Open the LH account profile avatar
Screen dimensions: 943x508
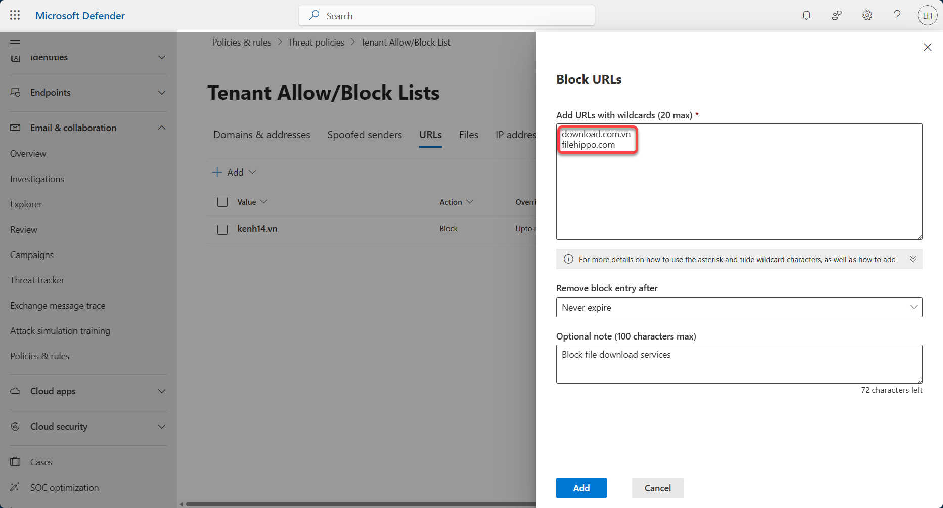(927, 16)
